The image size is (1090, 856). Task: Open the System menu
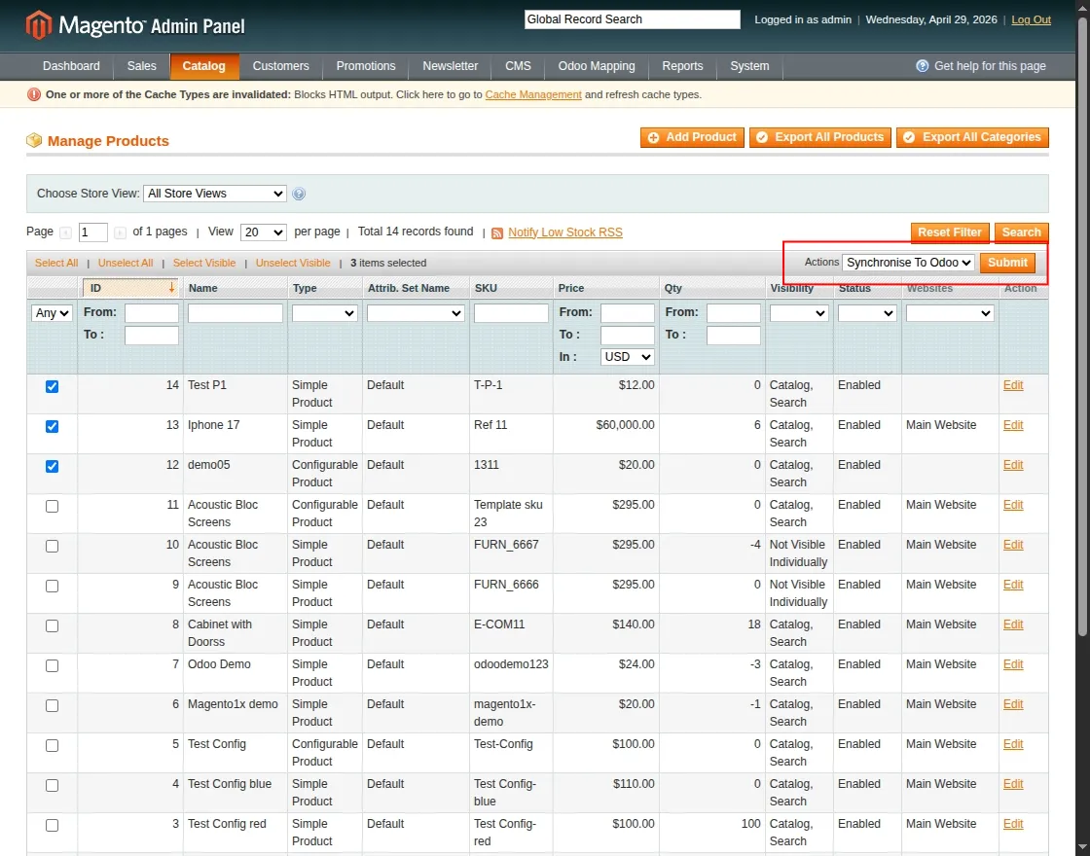pyautogui.click(x=749, y=66)
